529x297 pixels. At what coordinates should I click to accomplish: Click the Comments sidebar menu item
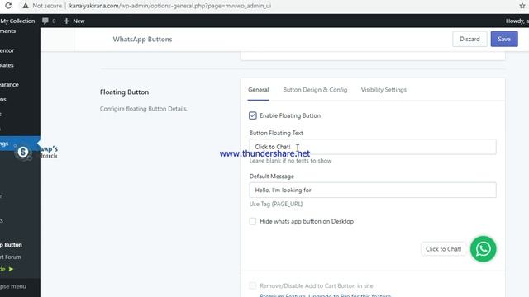click(x=7, y=31)
